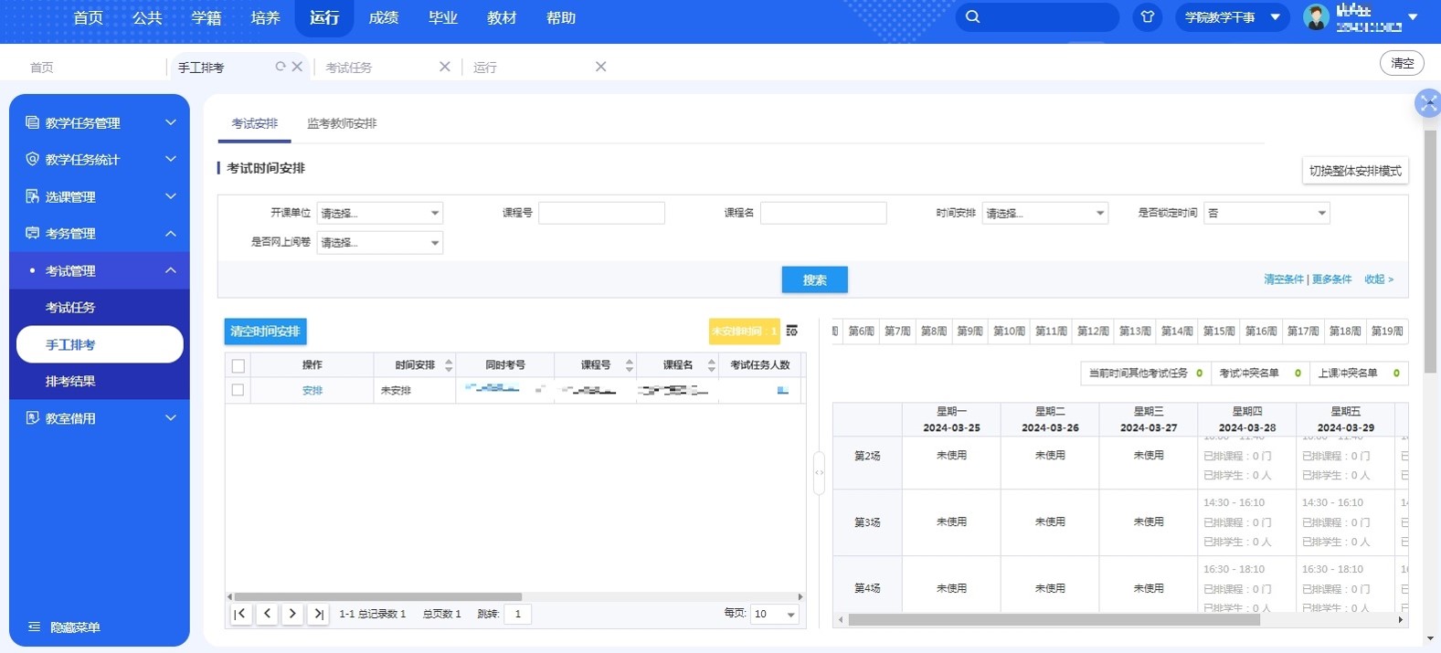Viewport: 1441px width, 653px height.
Task: Open the 是否网上阅卷 dropdown
Action: coord(380,243)
